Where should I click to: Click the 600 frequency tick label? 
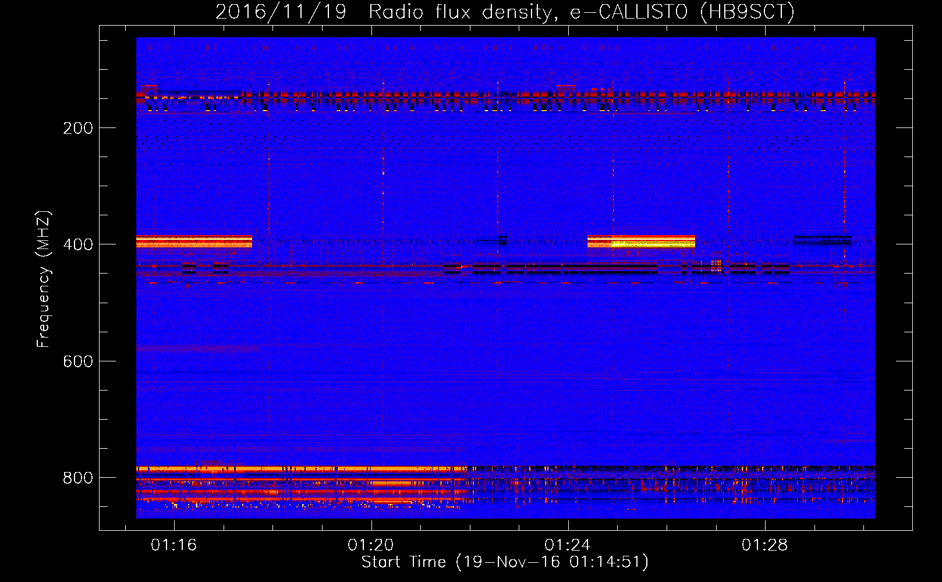point(78,361)
